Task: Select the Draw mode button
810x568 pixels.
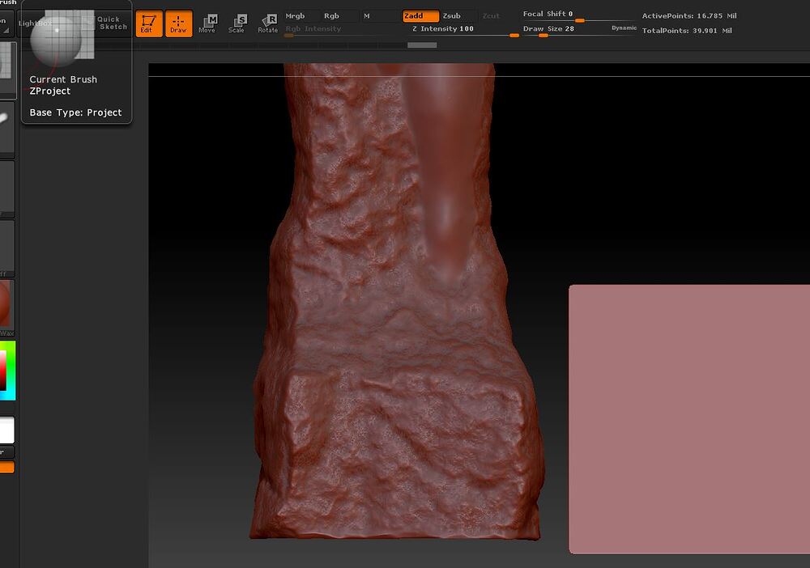Action: pyautogui.click(x=178, y=23)
